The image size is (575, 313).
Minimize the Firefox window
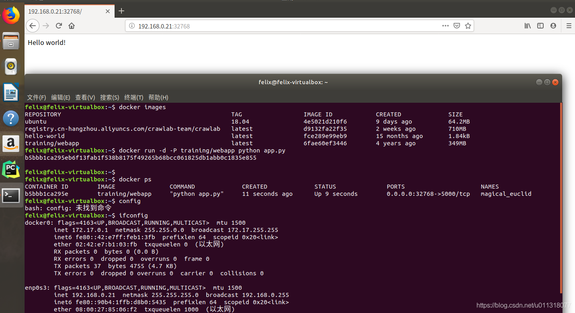click(x=554, y=10)
